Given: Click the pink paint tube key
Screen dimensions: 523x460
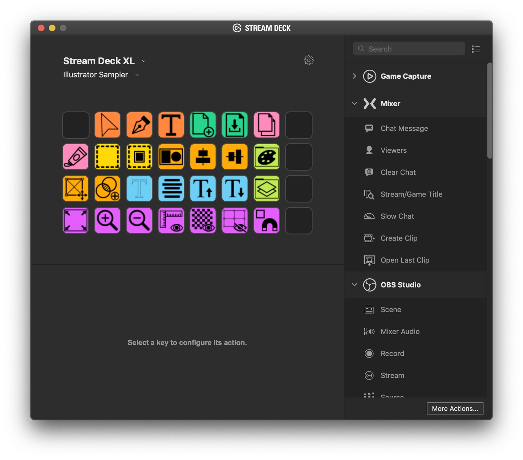Looking at the screenshot, I should point(76,157).
